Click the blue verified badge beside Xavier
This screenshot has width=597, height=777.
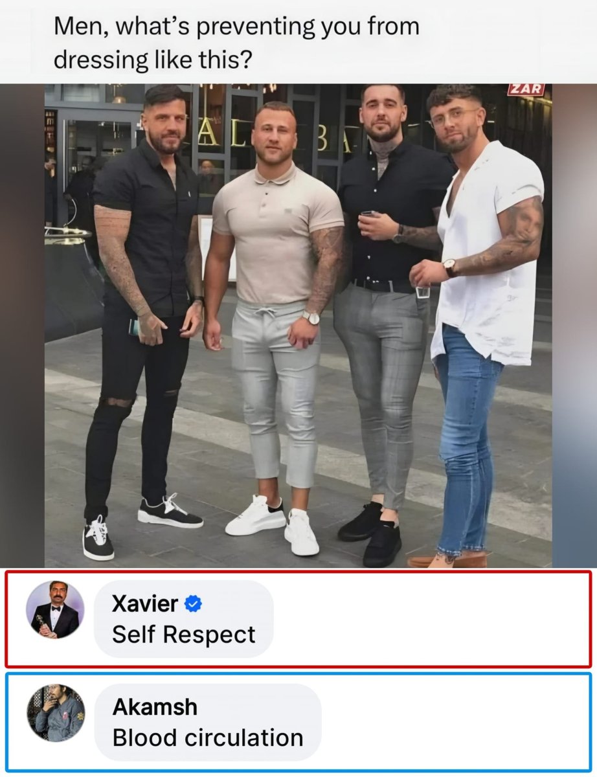click(x=193, y=604)
